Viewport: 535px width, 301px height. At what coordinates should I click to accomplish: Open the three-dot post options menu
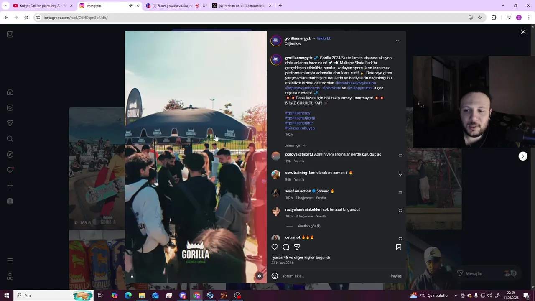[398, 41]
